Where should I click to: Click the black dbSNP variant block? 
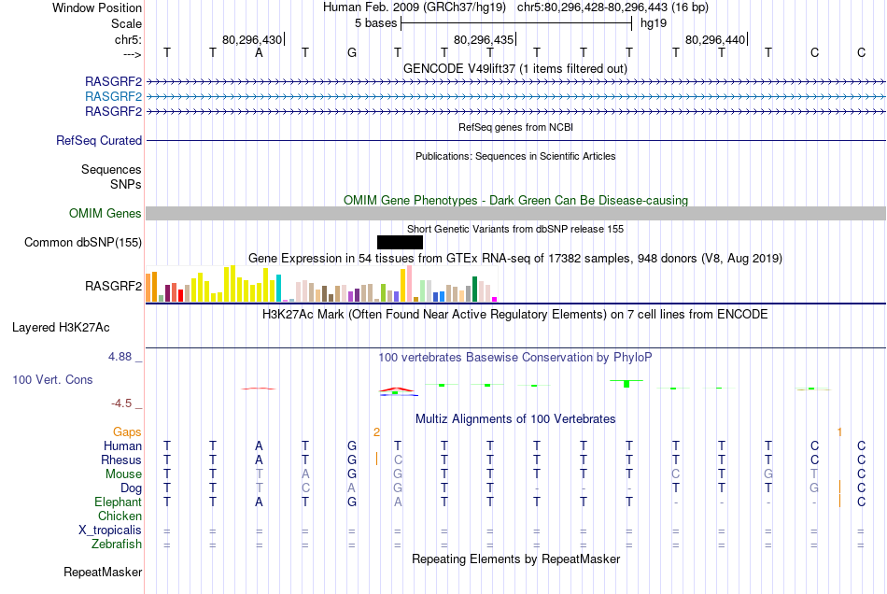(x=400, y=242)
